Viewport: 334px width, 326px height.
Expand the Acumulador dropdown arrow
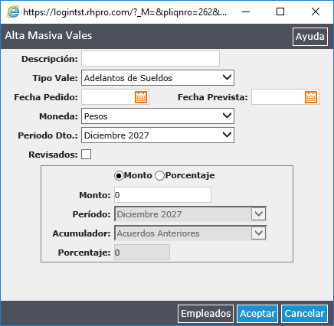[259, 233]
